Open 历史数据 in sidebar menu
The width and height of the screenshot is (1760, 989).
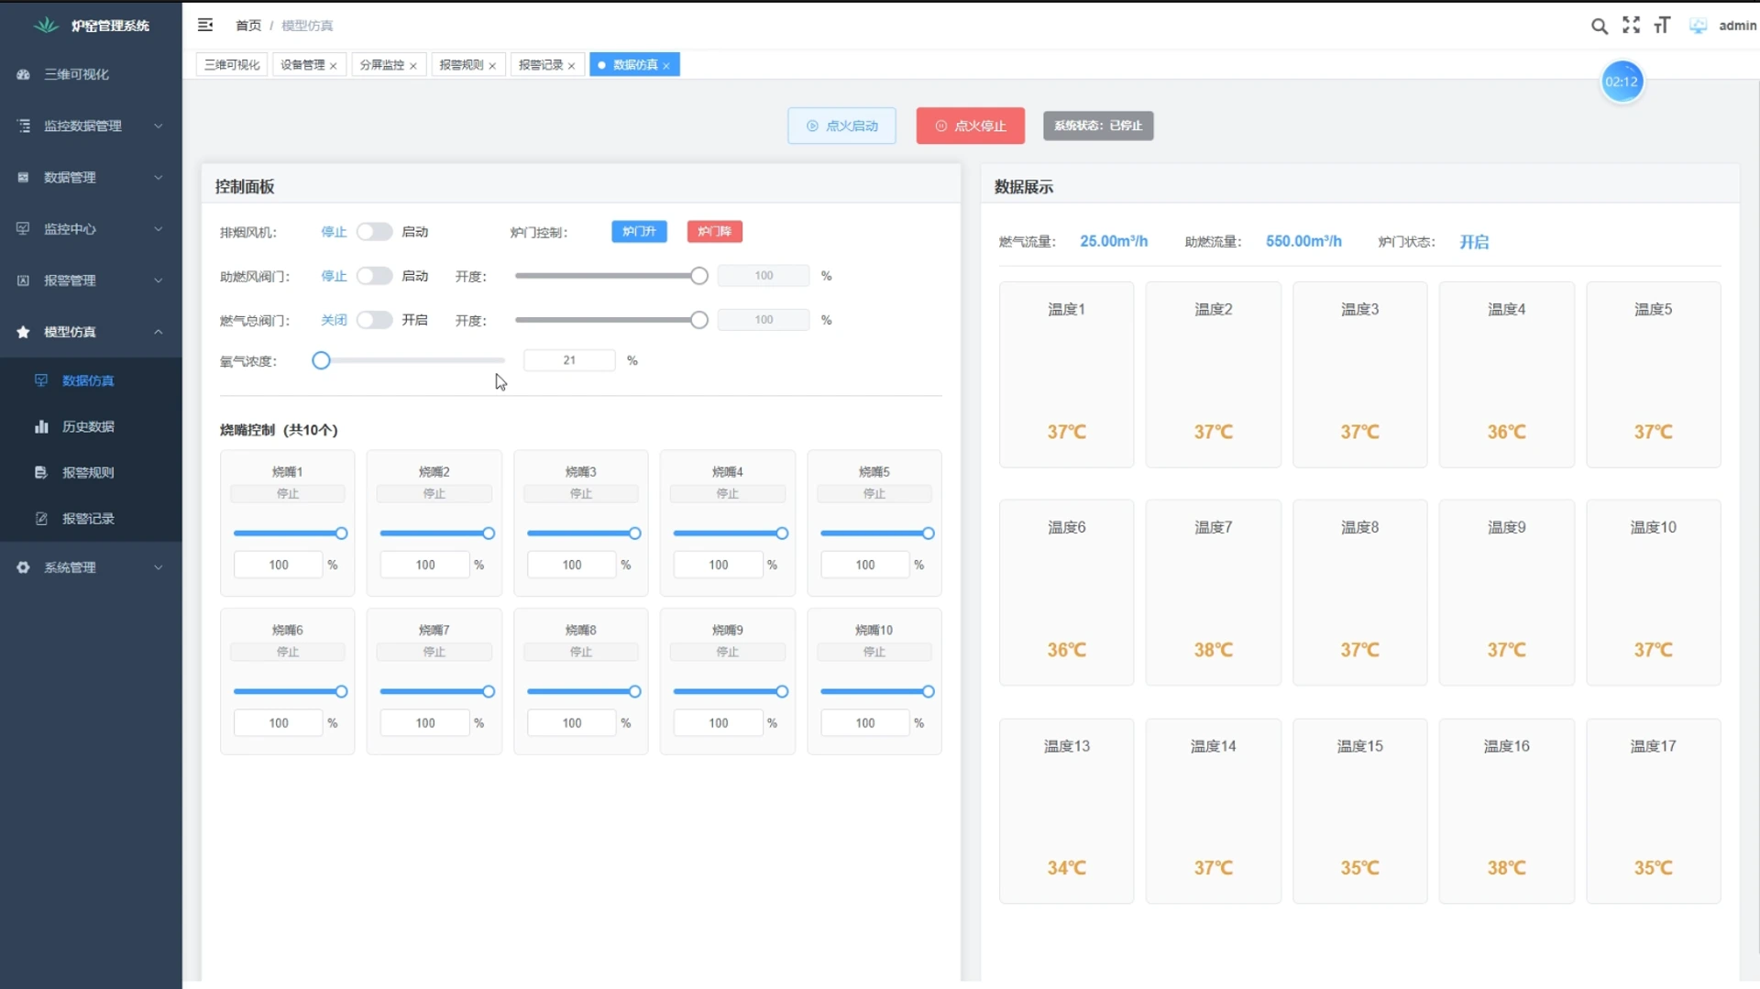pyautogui.click(x=91, y=426)
